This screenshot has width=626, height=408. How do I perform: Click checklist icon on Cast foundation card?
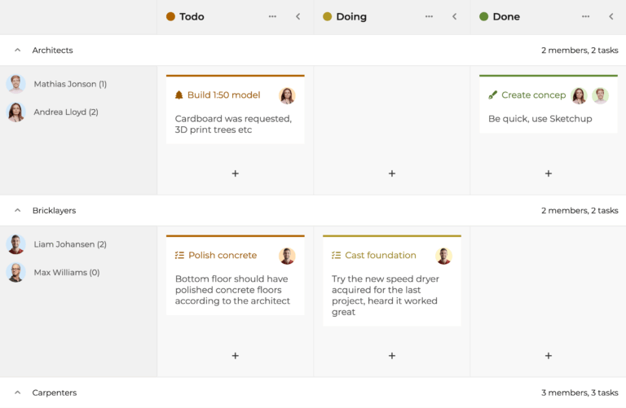click(x=336, y=256)
